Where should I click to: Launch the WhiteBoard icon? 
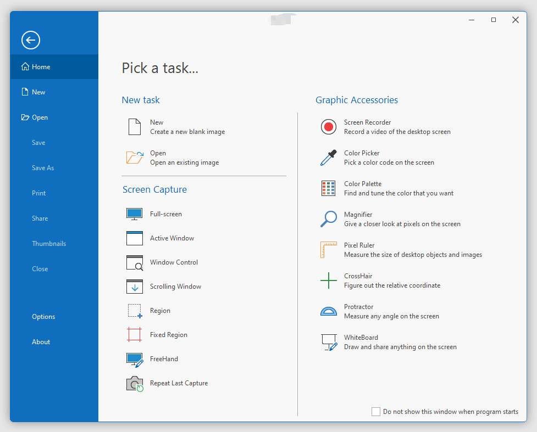pyautogui.click(x=328, y=342)
